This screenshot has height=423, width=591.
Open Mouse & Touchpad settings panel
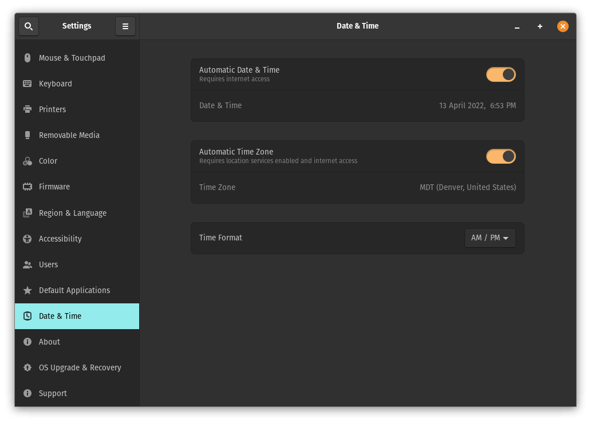click(77, 58)
